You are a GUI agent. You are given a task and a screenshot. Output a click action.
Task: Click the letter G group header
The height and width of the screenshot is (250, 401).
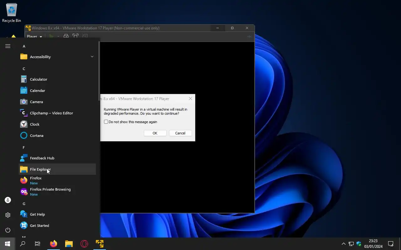coord(24,204)
